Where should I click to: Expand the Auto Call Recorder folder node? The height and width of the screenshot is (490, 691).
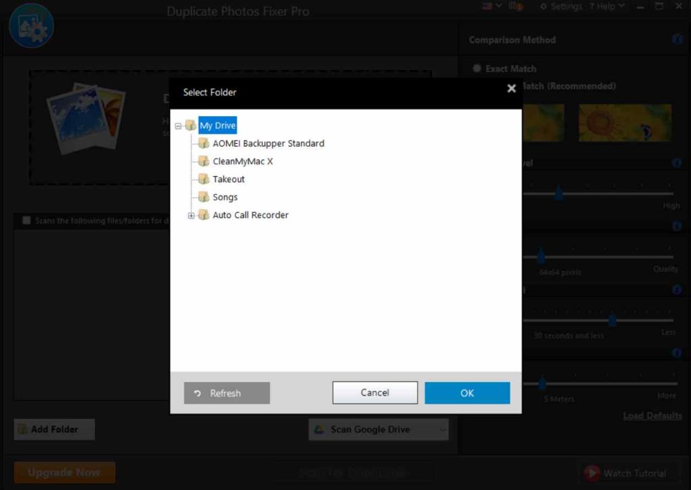(191, 215)
